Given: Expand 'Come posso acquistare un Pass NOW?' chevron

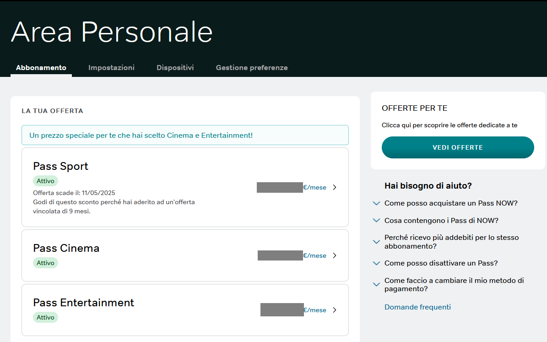Looking at the screenshot, I should point(376,203).
